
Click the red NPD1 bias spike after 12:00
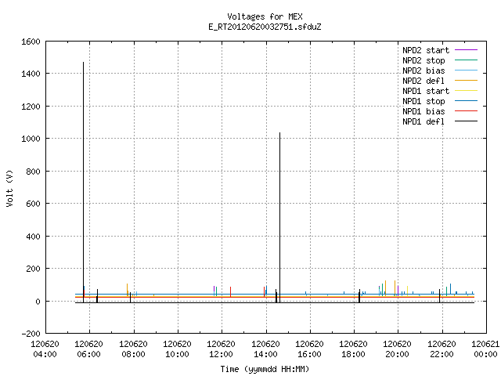pos(230,292)
